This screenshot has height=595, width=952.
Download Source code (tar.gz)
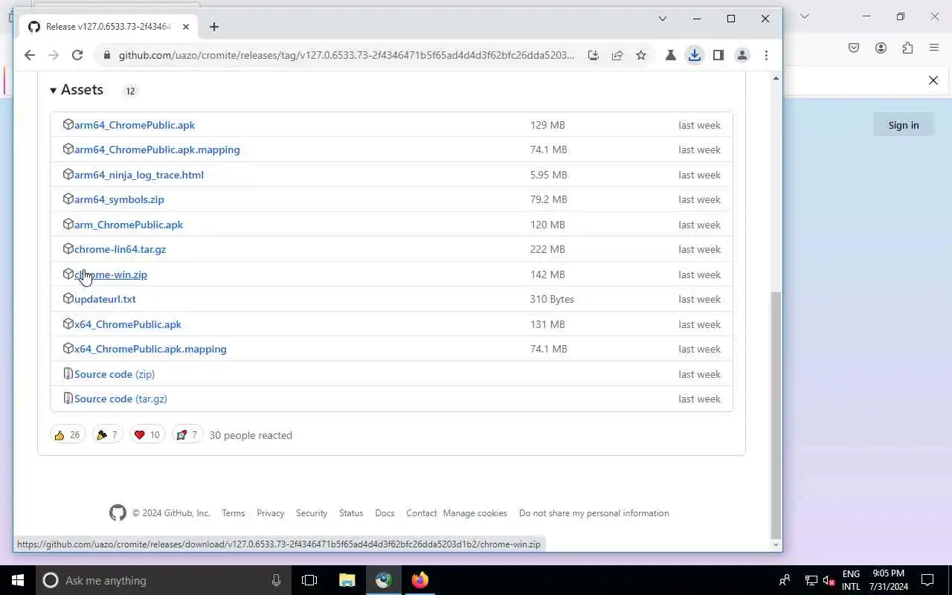(120, 399)
